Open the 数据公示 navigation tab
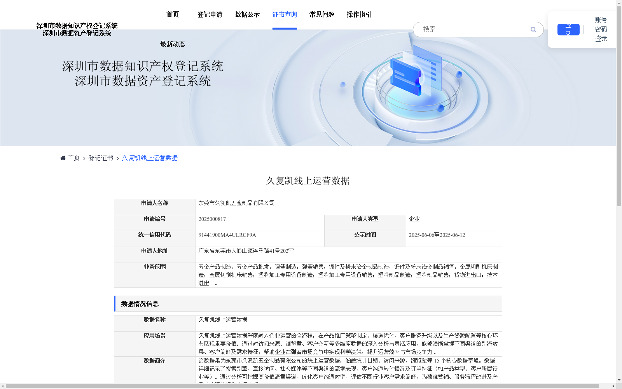 [x=247, y=14]
